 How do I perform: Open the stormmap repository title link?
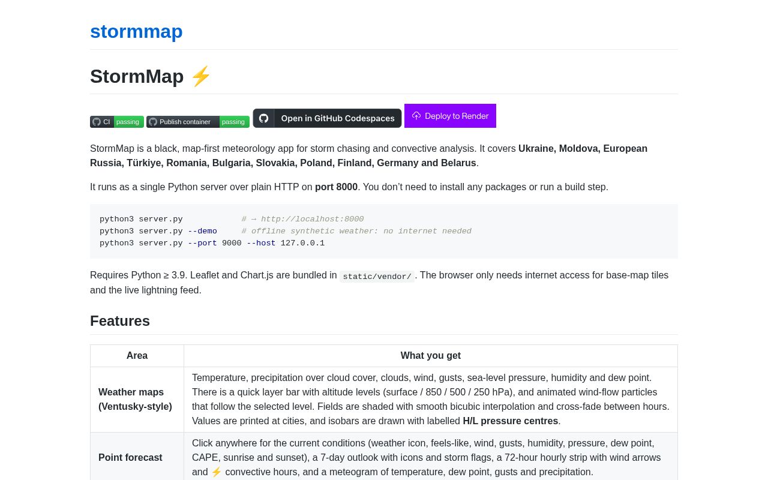pyautogui.click(x=136, y=31)
